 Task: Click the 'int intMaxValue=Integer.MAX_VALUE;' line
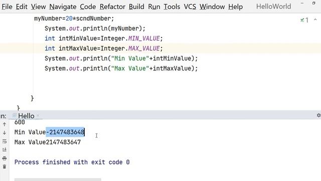(x=104, y=48)
